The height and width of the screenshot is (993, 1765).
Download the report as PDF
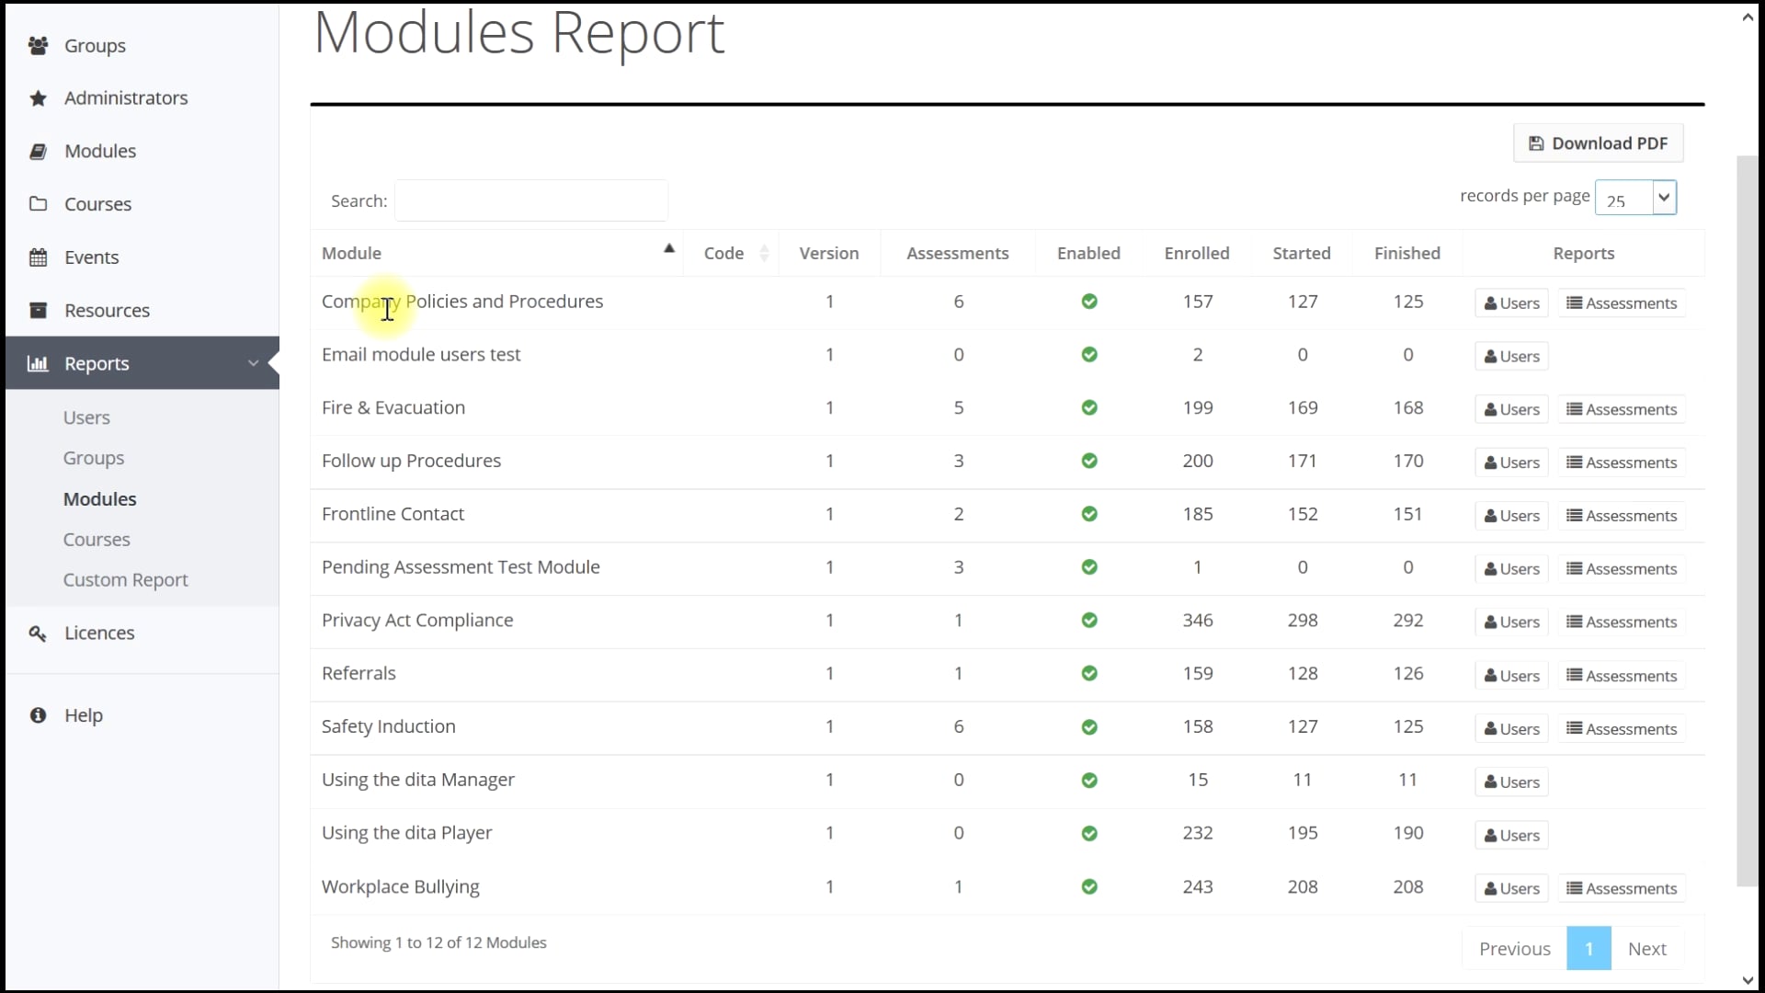point(1599,143)
